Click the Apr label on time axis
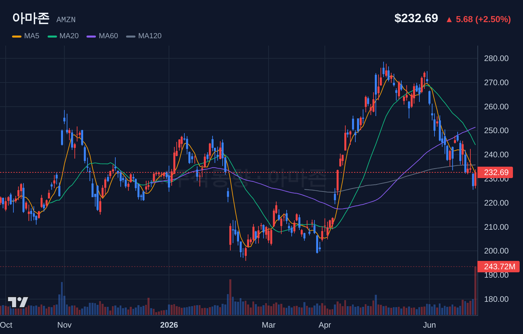The width and height of the screenshot is (523, 334). pyautogui.click(x=325, y=325)
